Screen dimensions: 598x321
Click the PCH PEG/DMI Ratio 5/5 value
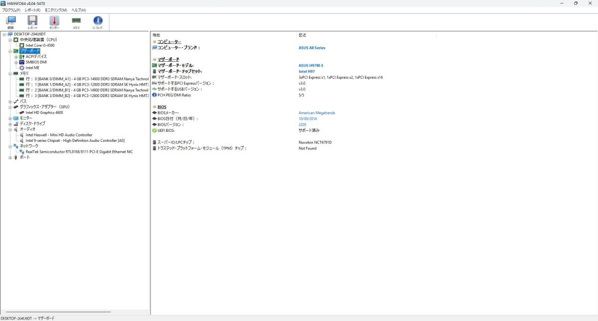click(x=301, y=95)
